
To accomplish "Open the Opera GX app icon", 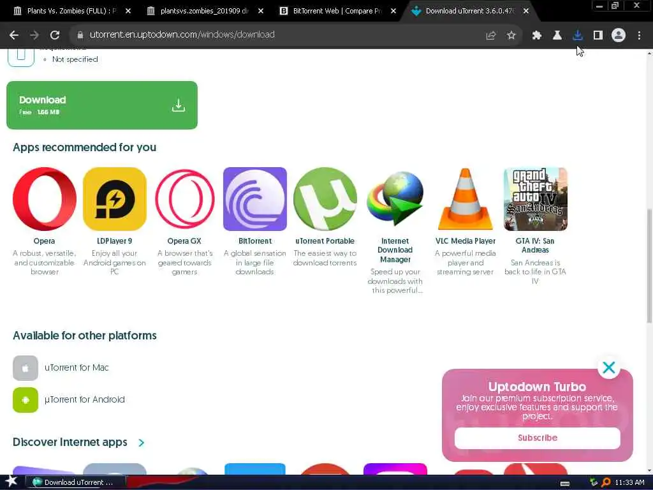I will pos(184,199).
